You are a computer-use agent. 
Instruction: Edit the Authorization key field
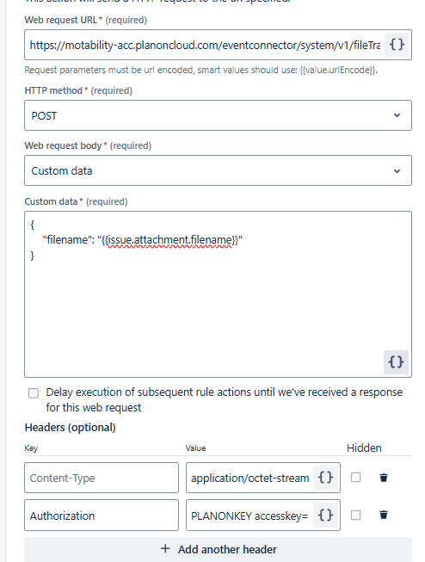102,515
